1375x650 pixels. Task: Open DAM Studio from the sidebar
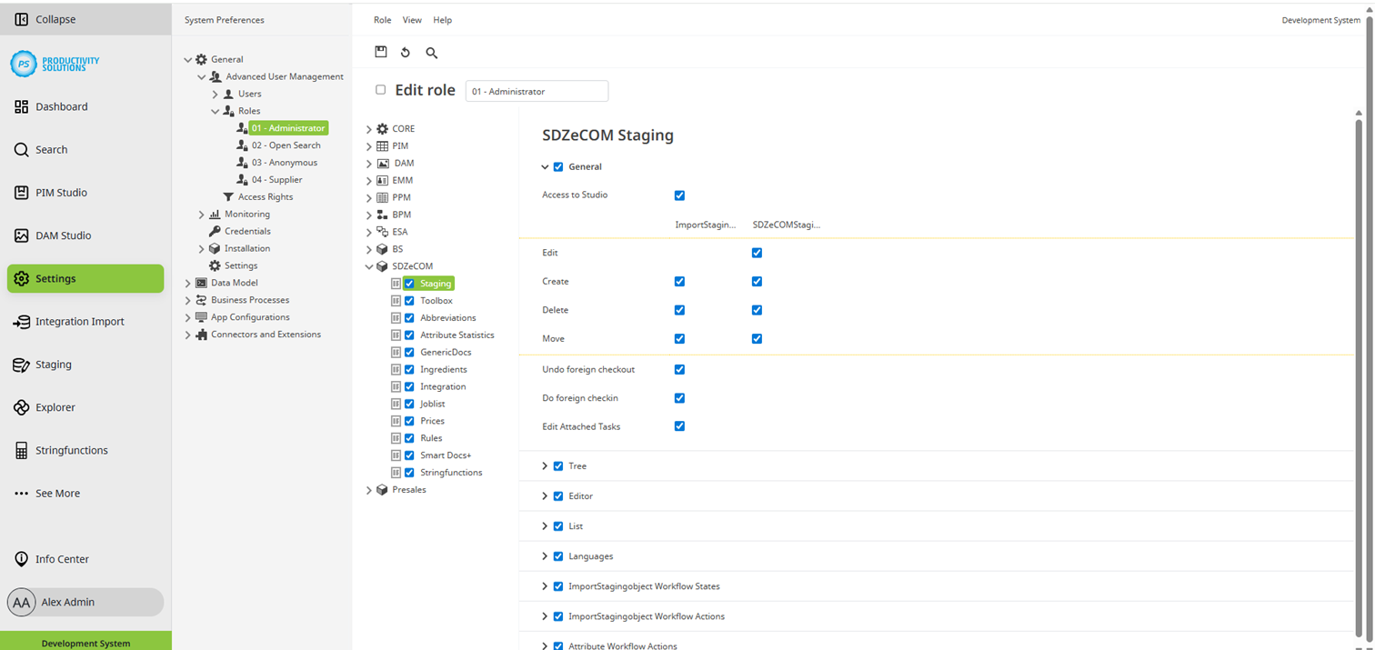64,235
